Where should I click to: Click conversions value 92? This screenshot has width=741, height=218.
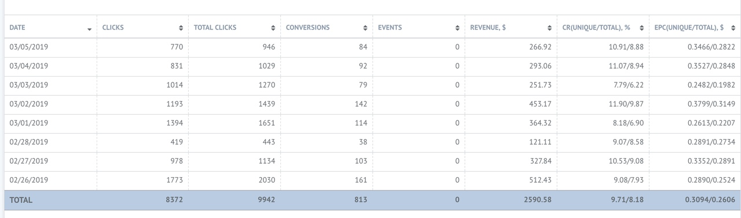[362, 66]
